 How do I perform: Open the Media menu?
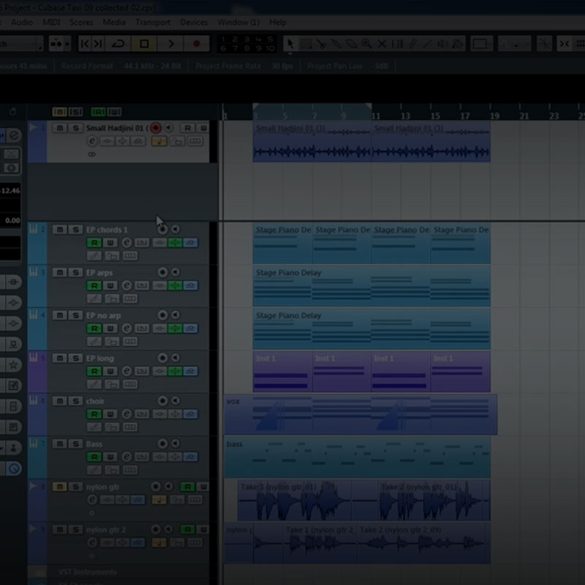pyautogui.click(x=114, y=23)
